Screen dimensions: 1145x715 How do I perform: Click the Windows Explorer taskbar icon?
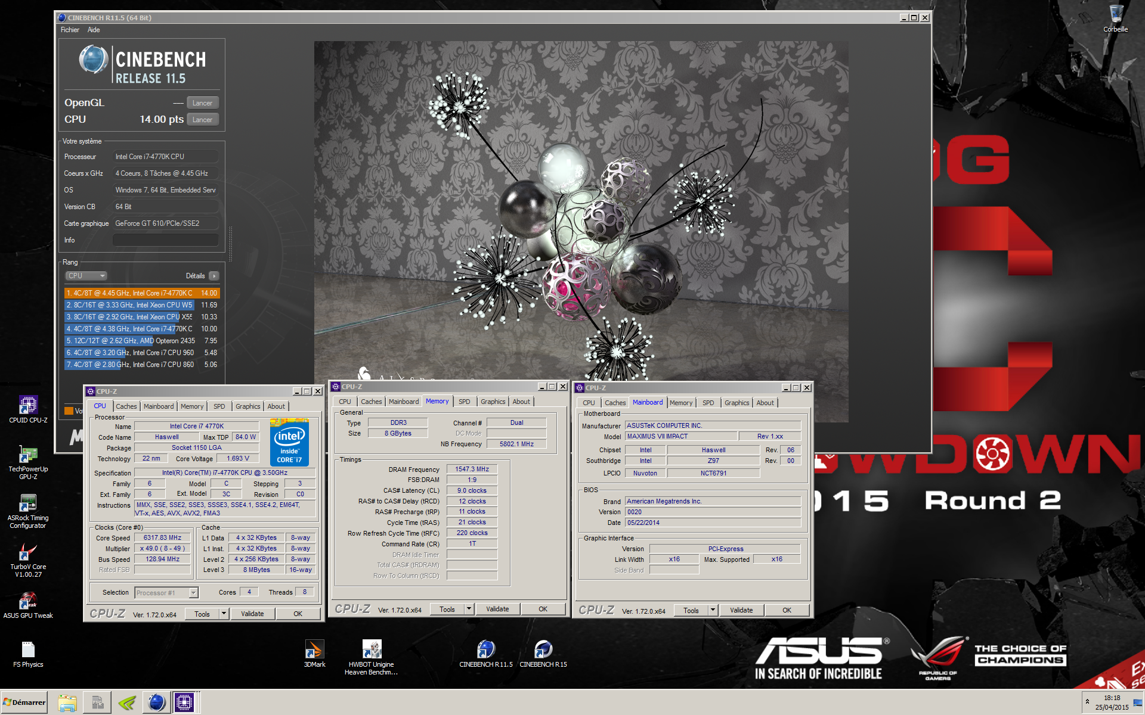[67, 703]
